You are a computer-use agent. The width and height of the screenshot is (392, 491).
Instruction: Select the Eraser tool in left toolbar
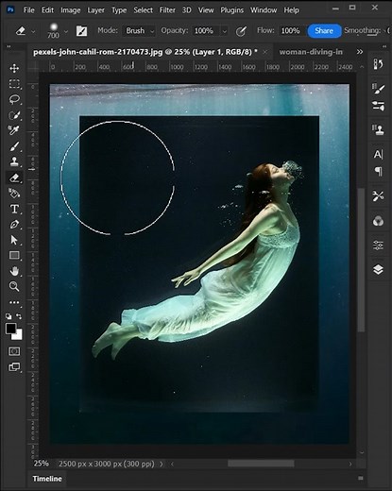pyautogui.click(x=14, y=178)
